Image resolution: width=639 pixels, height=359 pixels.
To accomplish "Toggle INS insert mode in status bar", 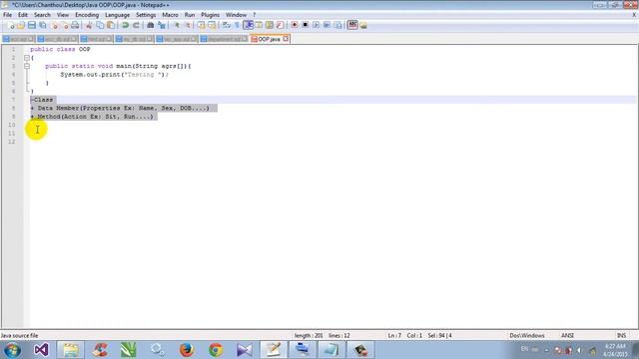I will [x=621, y=336].
